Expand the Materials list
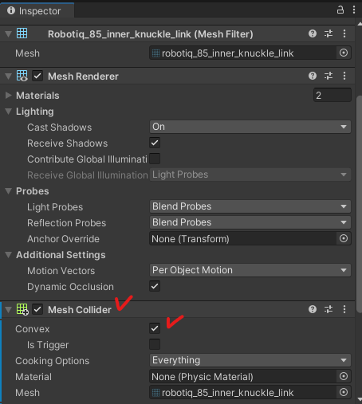Screen dimensions: 362x404 [x=8, y=96]
